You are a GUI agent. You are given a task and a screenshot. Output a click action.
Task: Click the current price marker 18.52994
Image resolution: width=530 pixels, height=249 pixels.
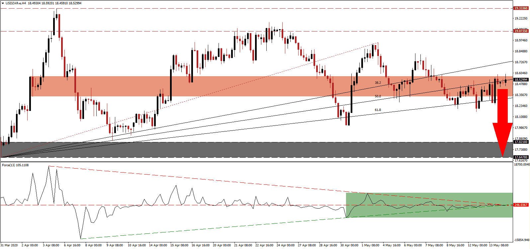coord(521,80)
